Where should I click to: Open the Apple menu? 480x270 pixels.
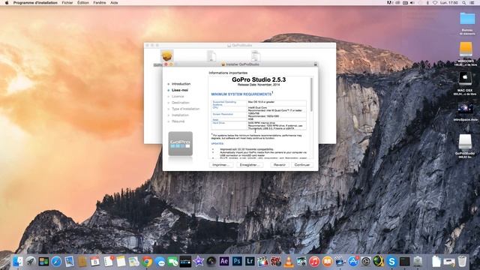click(x=7, y=3)
